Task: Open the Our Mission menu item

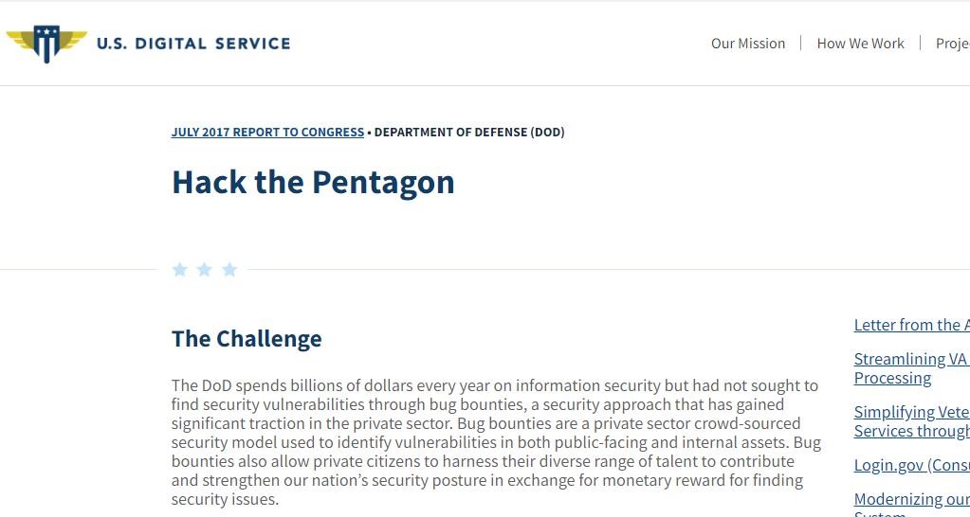Action: click(x=748, y=44)
